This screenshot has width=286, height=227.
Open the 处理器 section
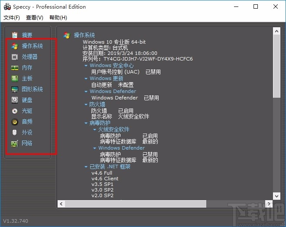[x=29, y=57]
